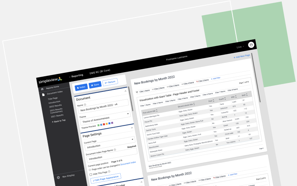Click the user account avatar icon
297x186 pixels.
point(251,45)
